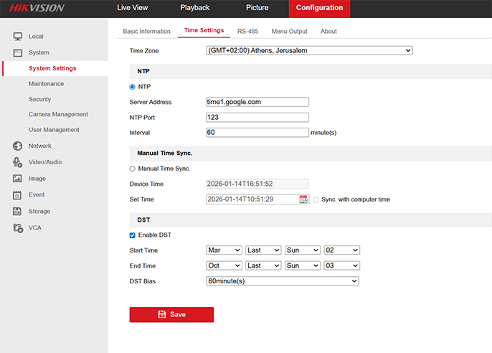The width and height of the screenshot is (492, 353).
Task: Switch to the RS-485 tab
Action: point(247,32)
